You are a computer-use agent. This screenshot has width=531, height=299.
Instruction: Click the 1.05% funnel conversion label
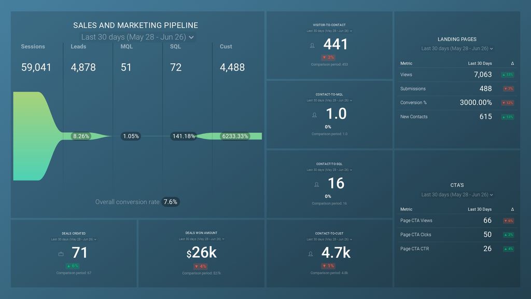131,137
